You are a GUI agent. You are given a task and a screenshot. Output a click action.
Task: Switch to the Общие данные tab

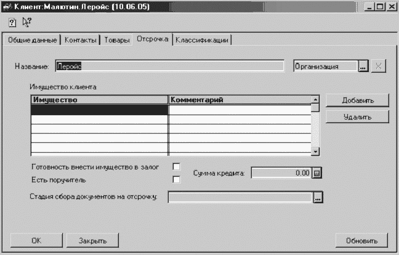coord(32,40)
